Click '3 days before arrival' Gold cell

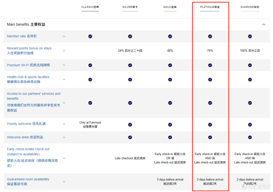click(170, 182)
